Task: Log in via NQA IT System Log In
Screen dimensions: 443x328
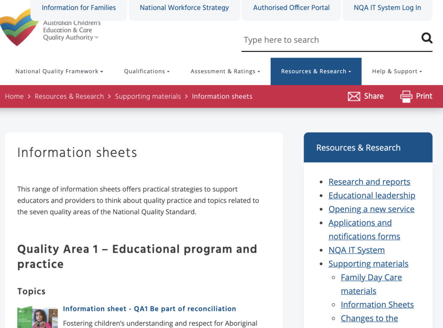Action: 387,7
